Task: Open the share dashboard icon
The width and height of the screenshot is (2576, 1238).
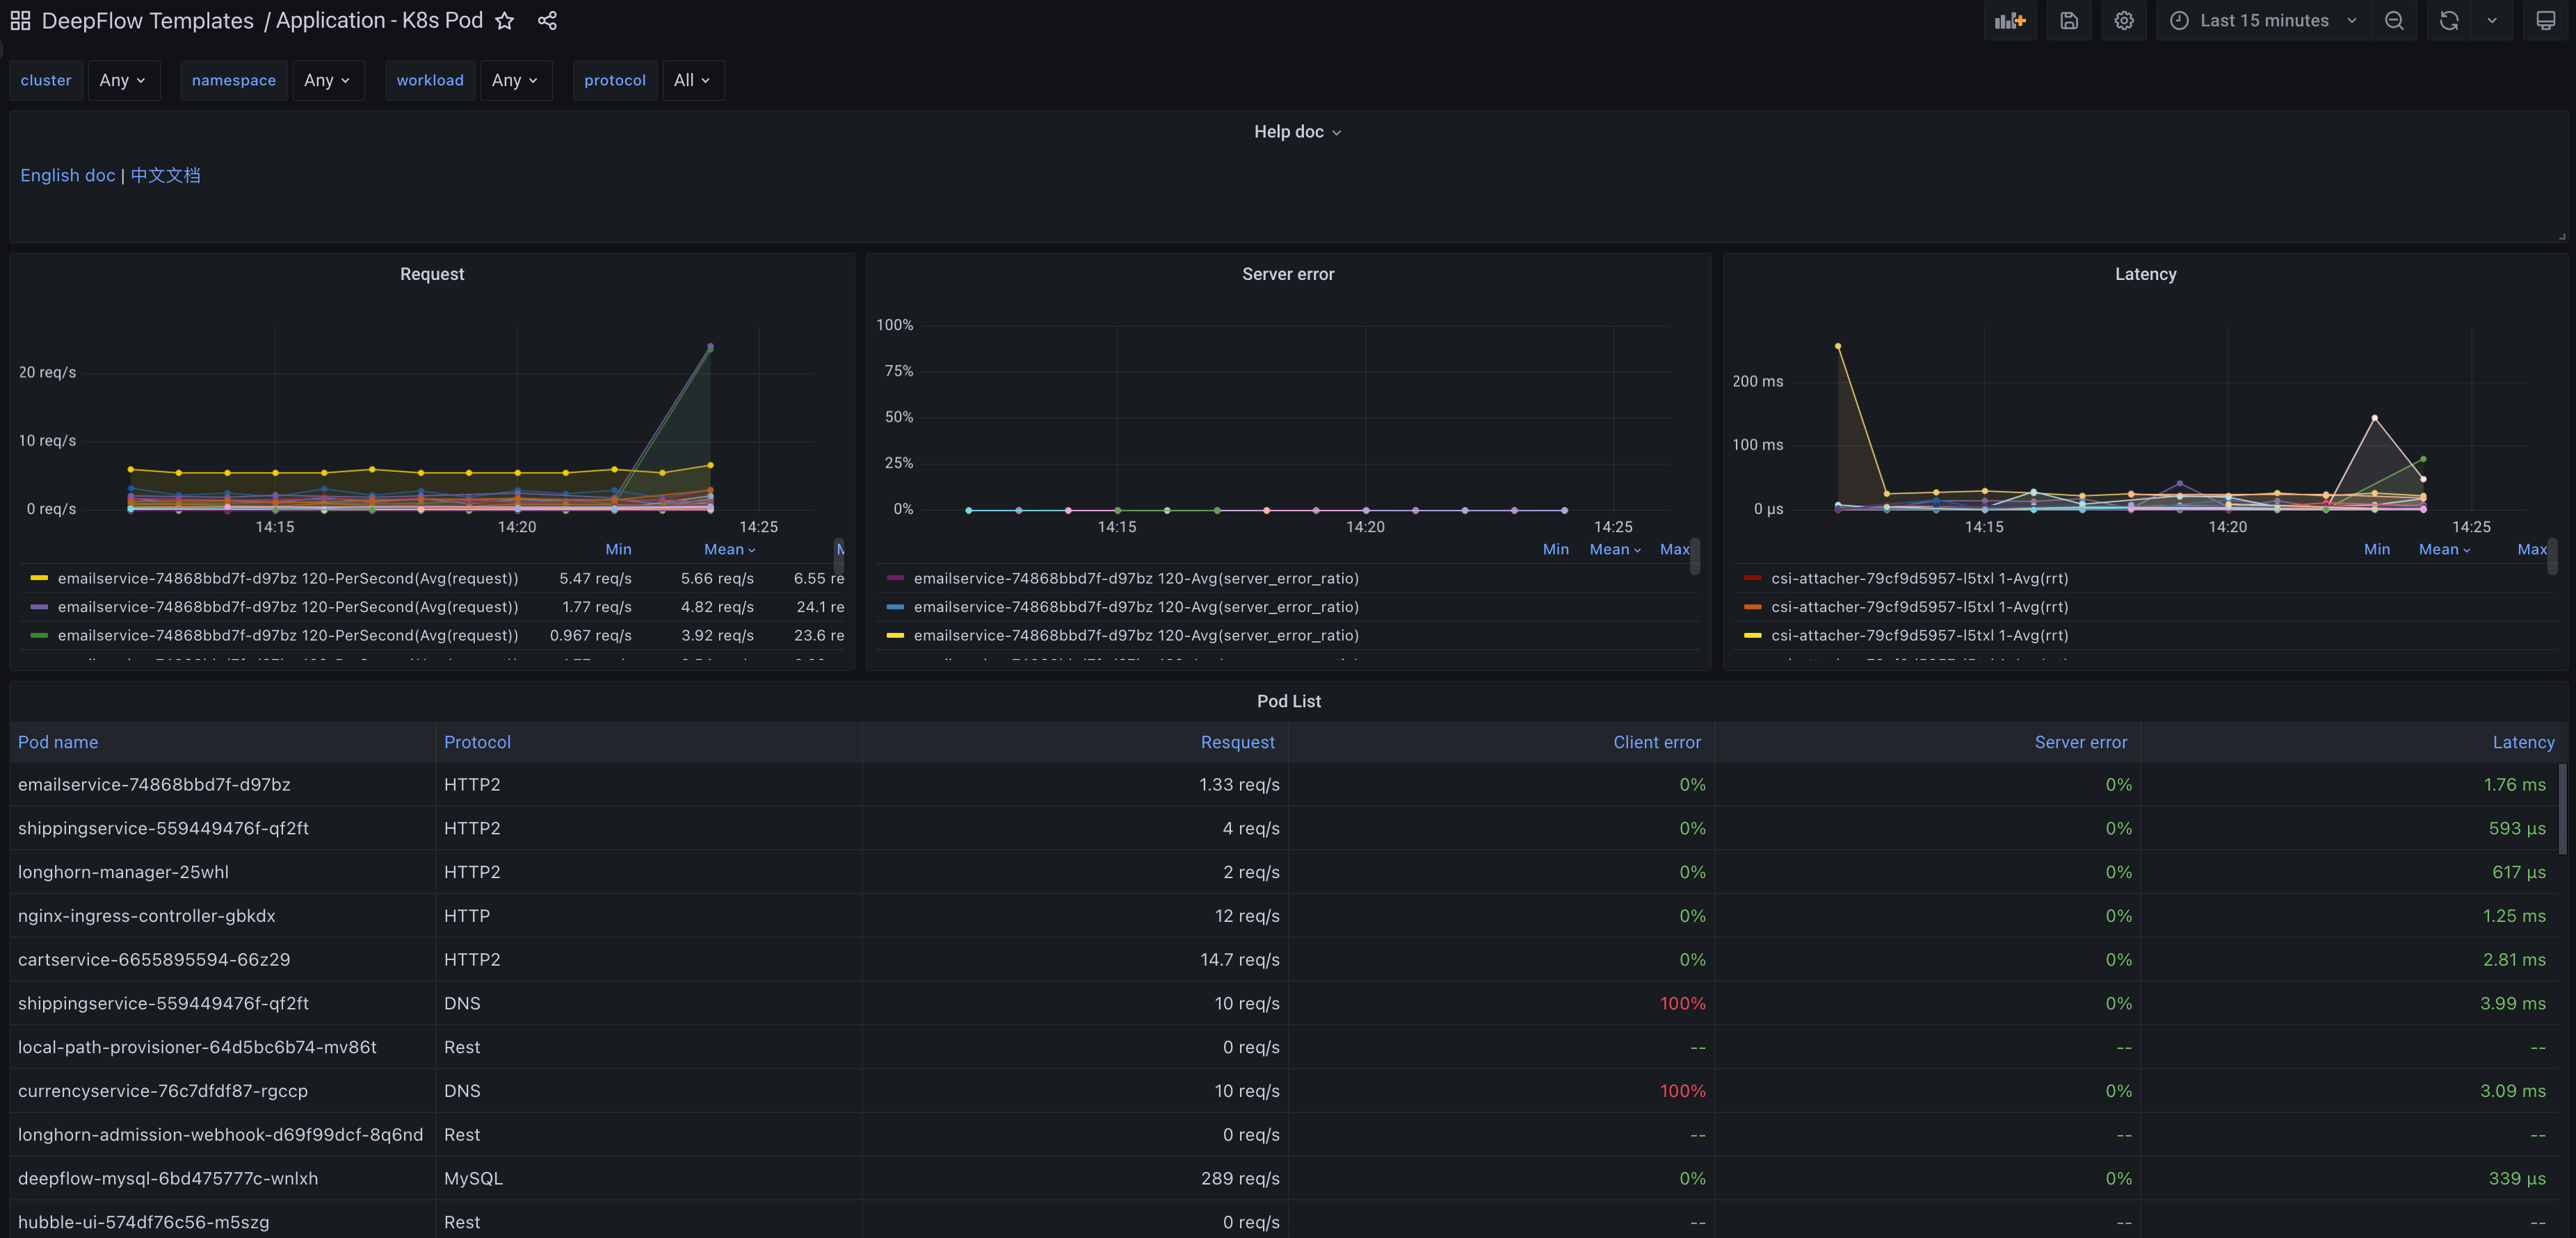Action: pyautogui.click(x=547, y=21)
